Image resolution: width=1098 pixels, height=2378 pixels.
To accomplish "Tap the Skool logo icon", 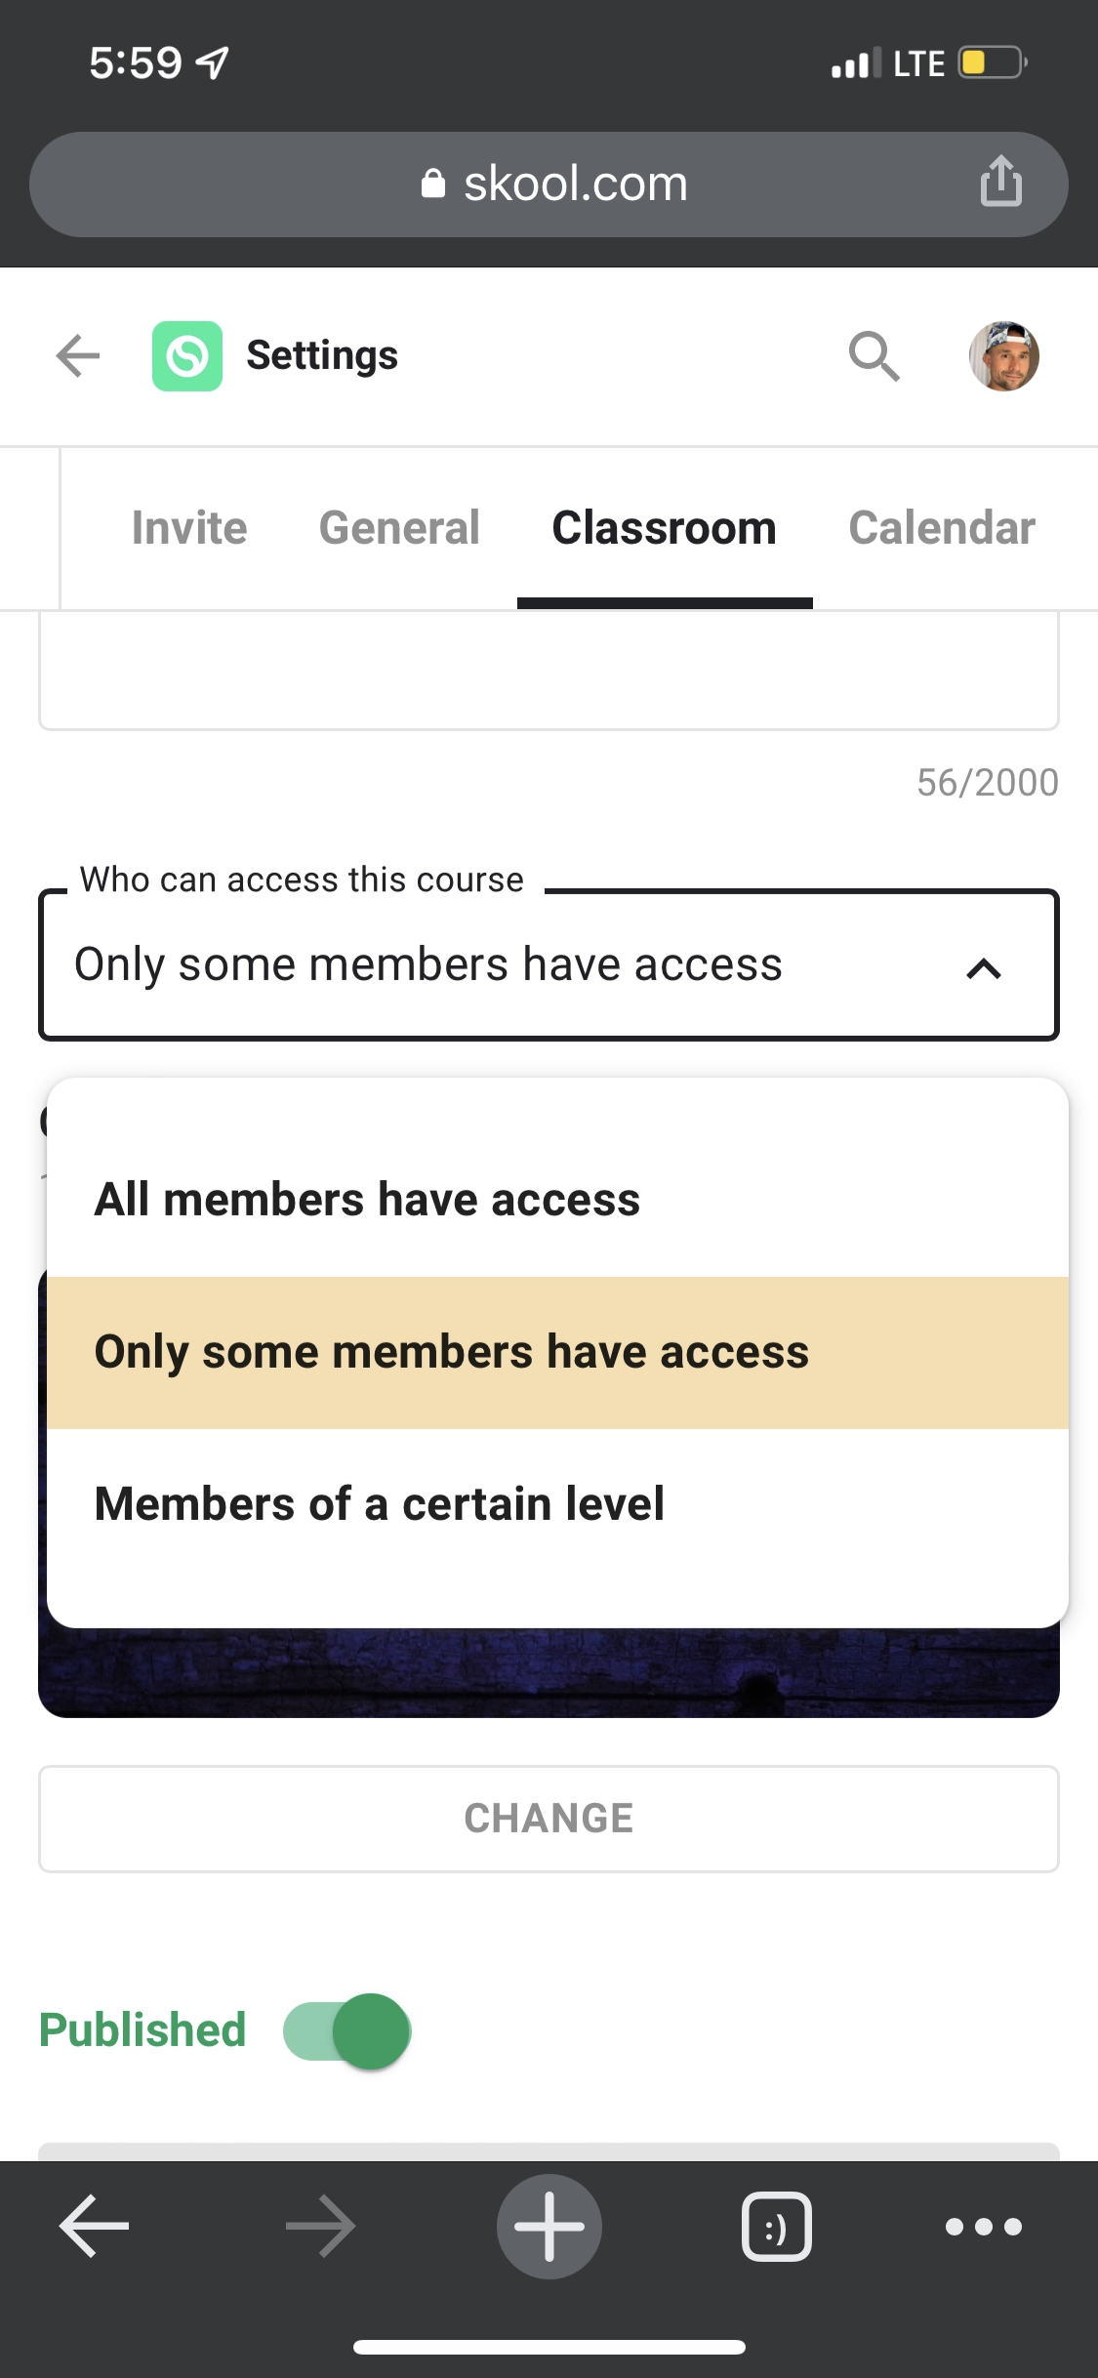I will 186,355.
